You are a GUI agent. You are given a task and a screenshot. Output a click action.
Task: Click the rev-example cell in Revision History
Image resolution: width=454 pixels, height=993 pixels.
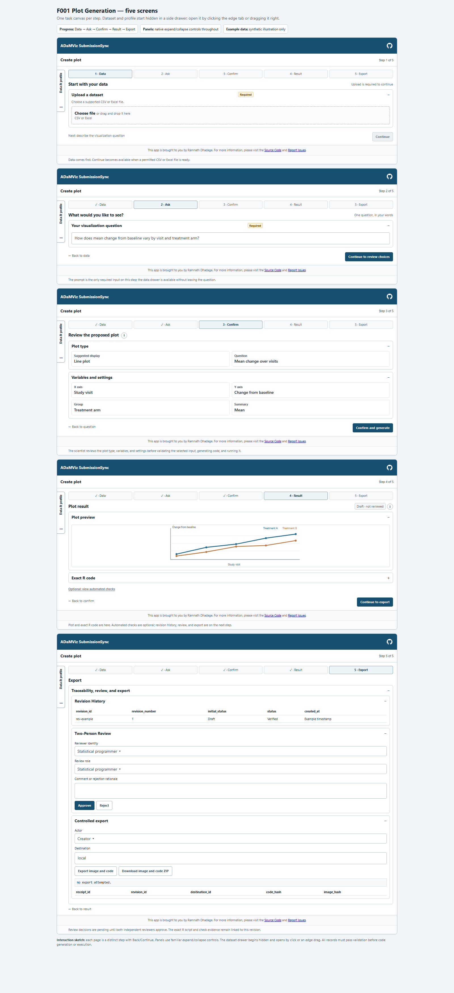[x=84, y=719]
